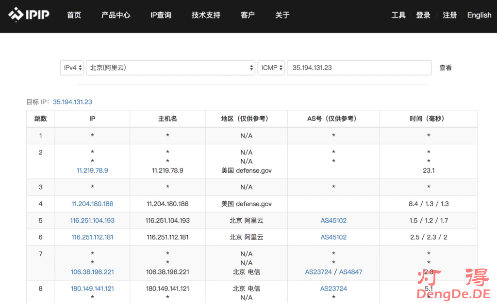Open the target IP 35.194.131.23 link
The width and height of the screenshot is (497, 303).
(72, 102)
